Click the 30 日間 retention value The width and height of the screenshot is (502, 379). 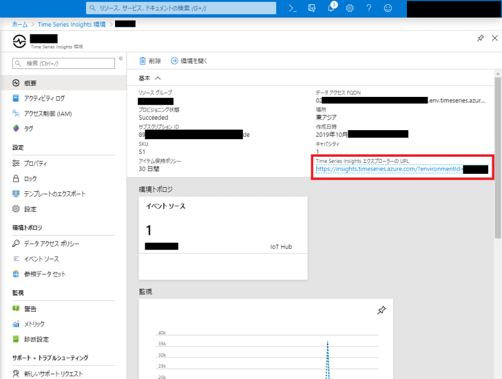pos(149,169)
